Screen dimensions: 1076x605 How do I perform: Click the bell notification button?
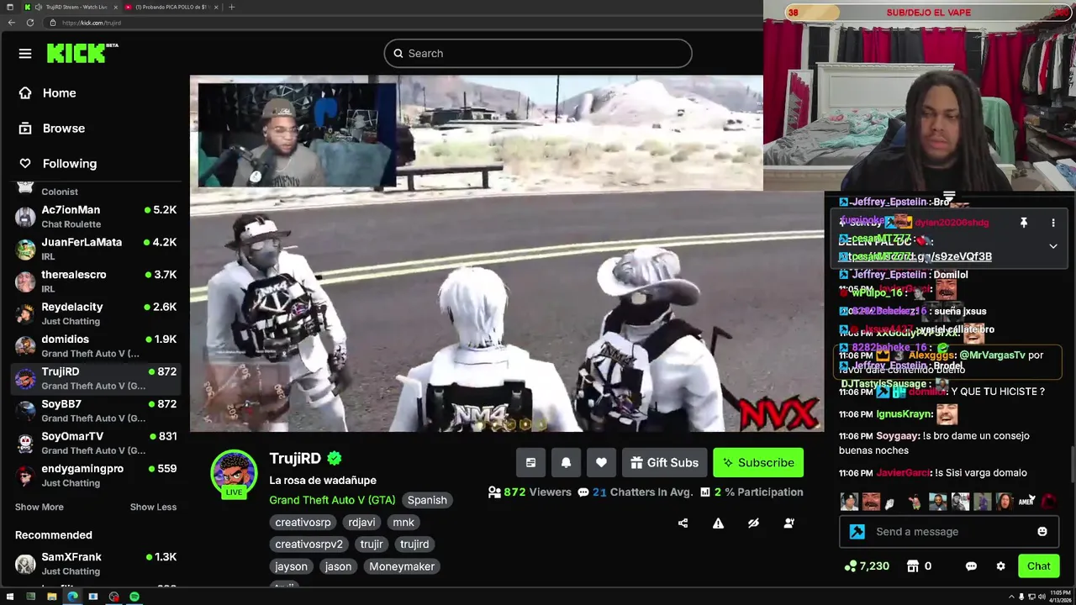[x=566, y=462]
